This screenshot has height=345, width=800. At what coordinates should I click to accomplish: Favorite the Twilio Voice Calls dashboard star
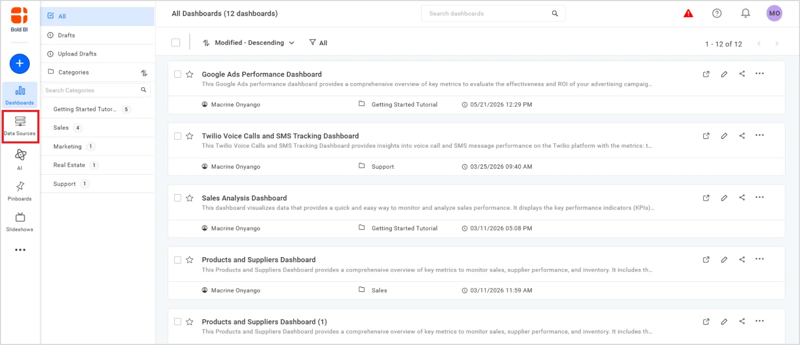190,136
